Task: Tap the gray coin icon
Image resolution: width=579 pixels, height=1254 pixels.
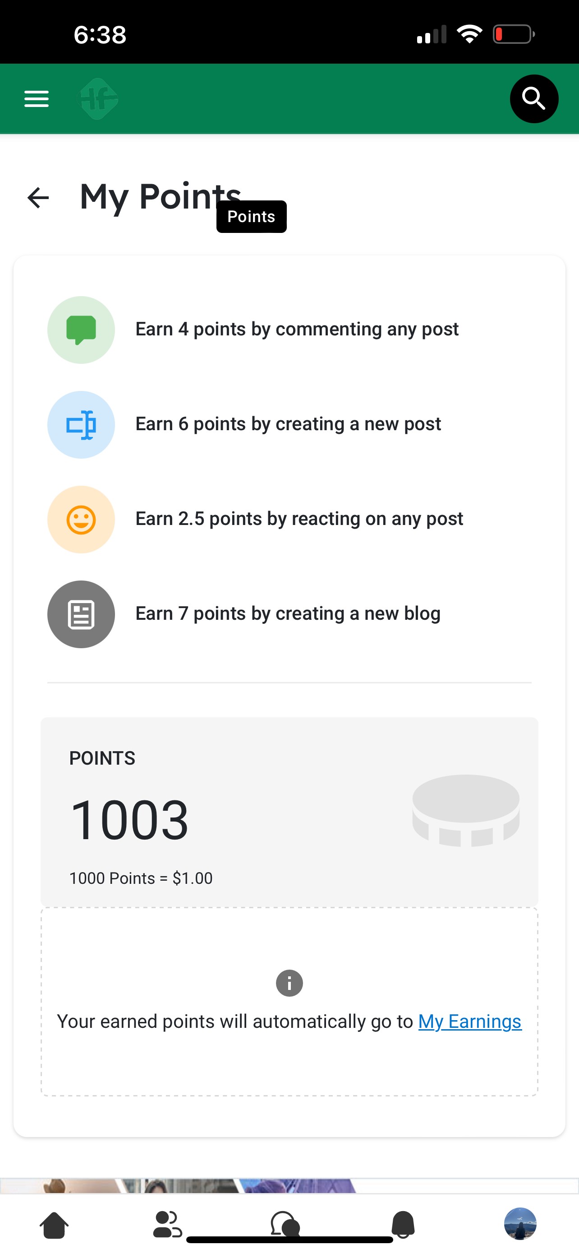Action: 466,811
